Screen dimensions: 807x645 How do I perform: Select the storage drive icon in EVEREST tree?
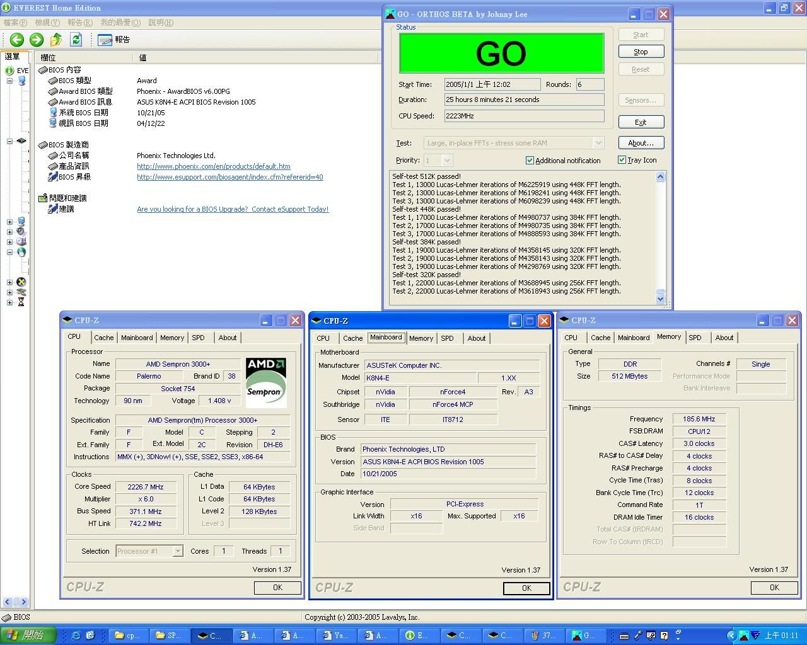[x=21, y=242]
